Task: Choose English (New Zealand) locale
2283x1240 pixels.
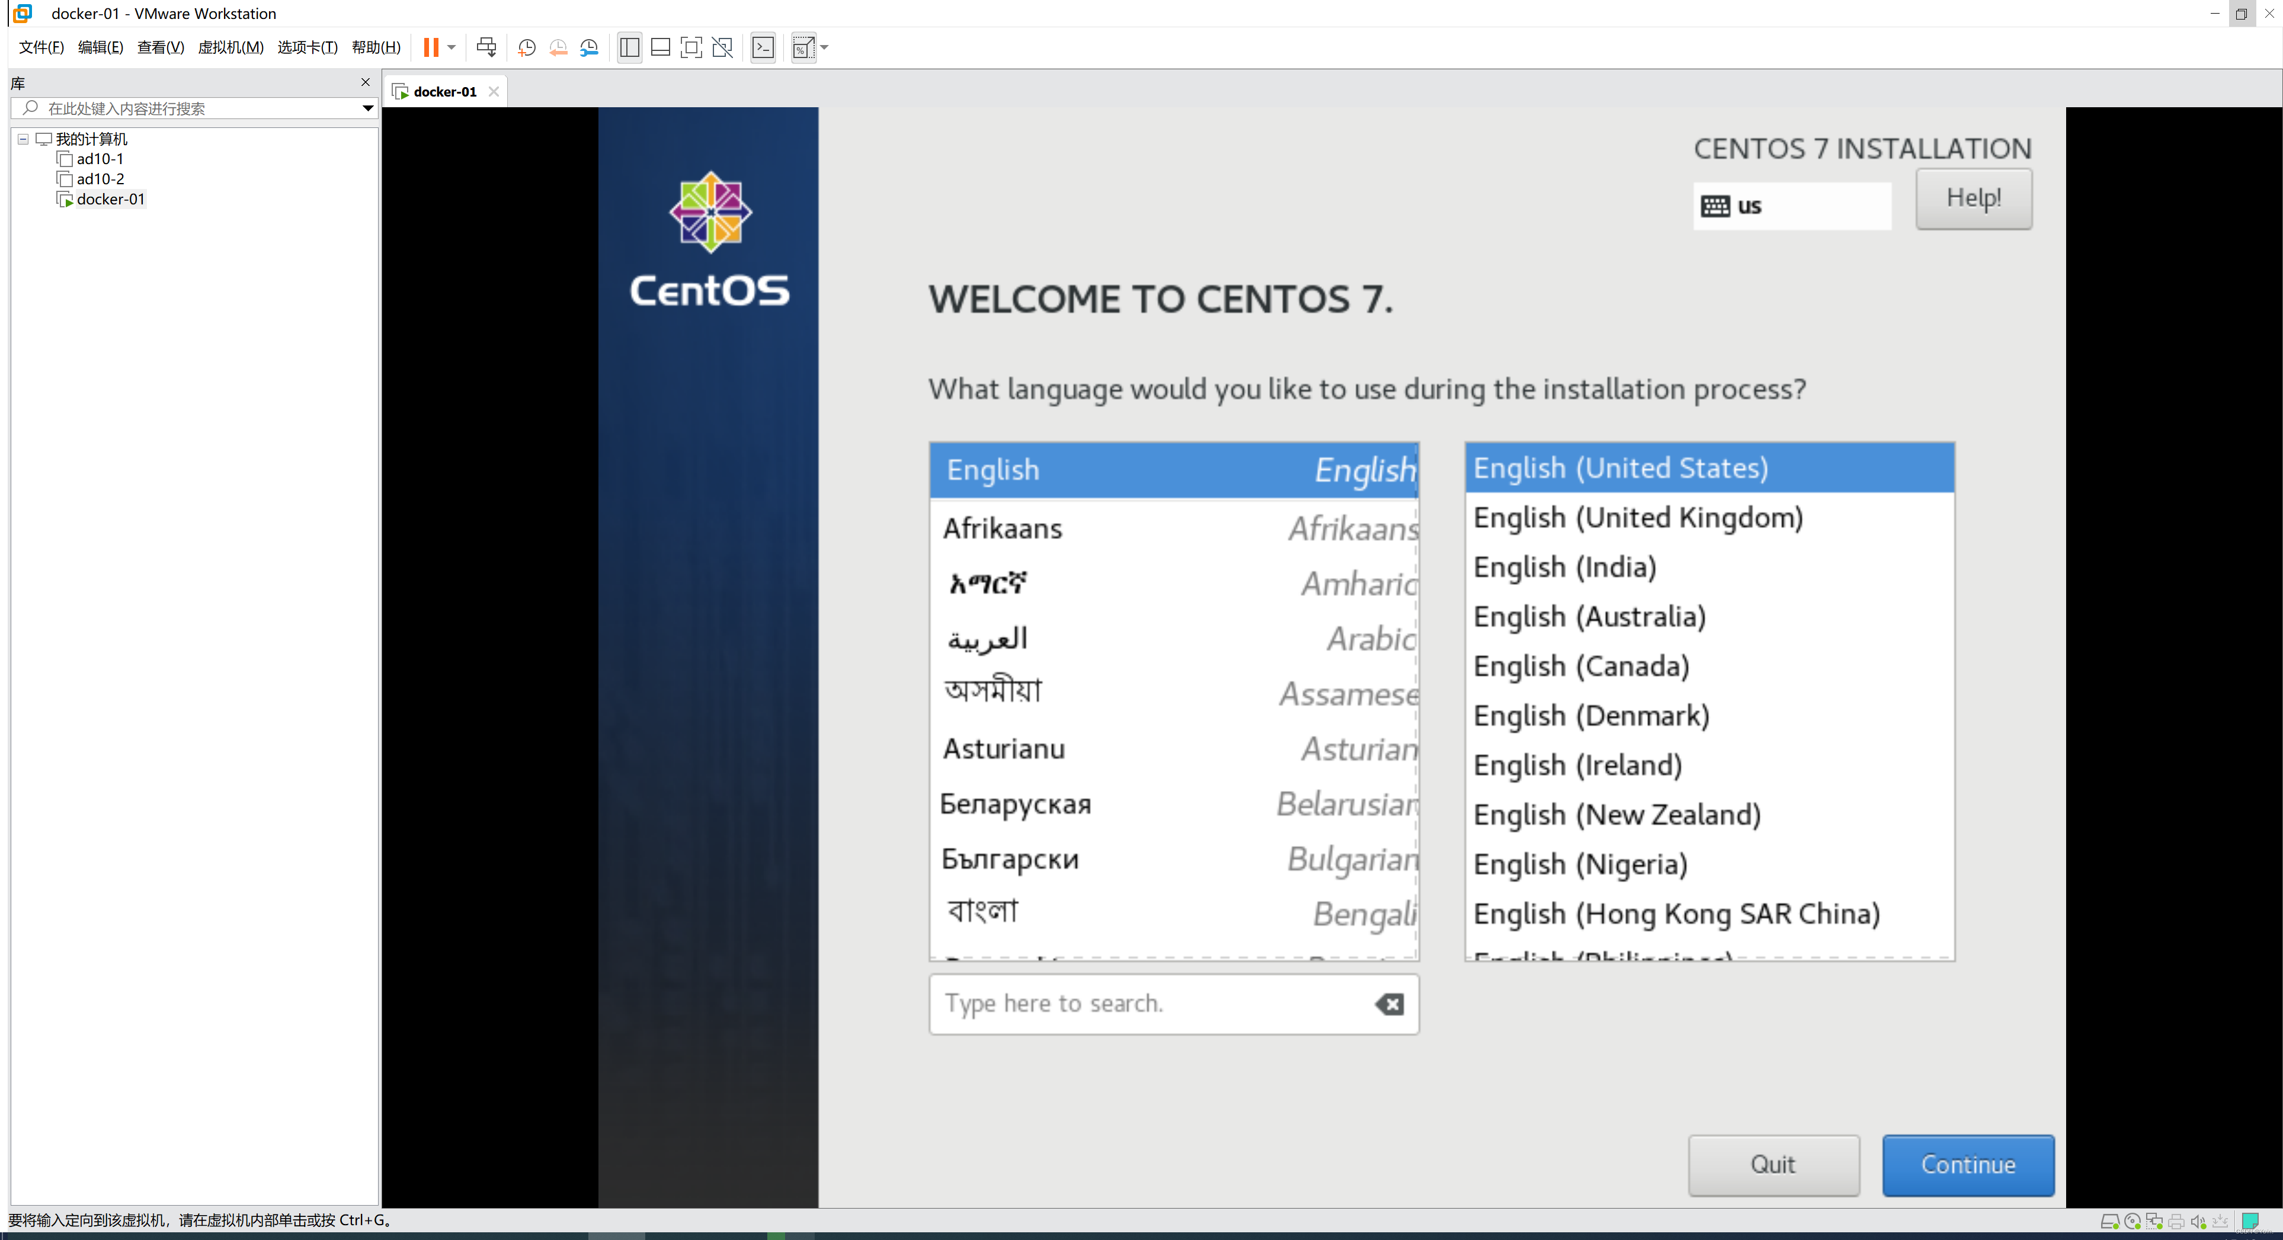Action: coord(1709,815)
